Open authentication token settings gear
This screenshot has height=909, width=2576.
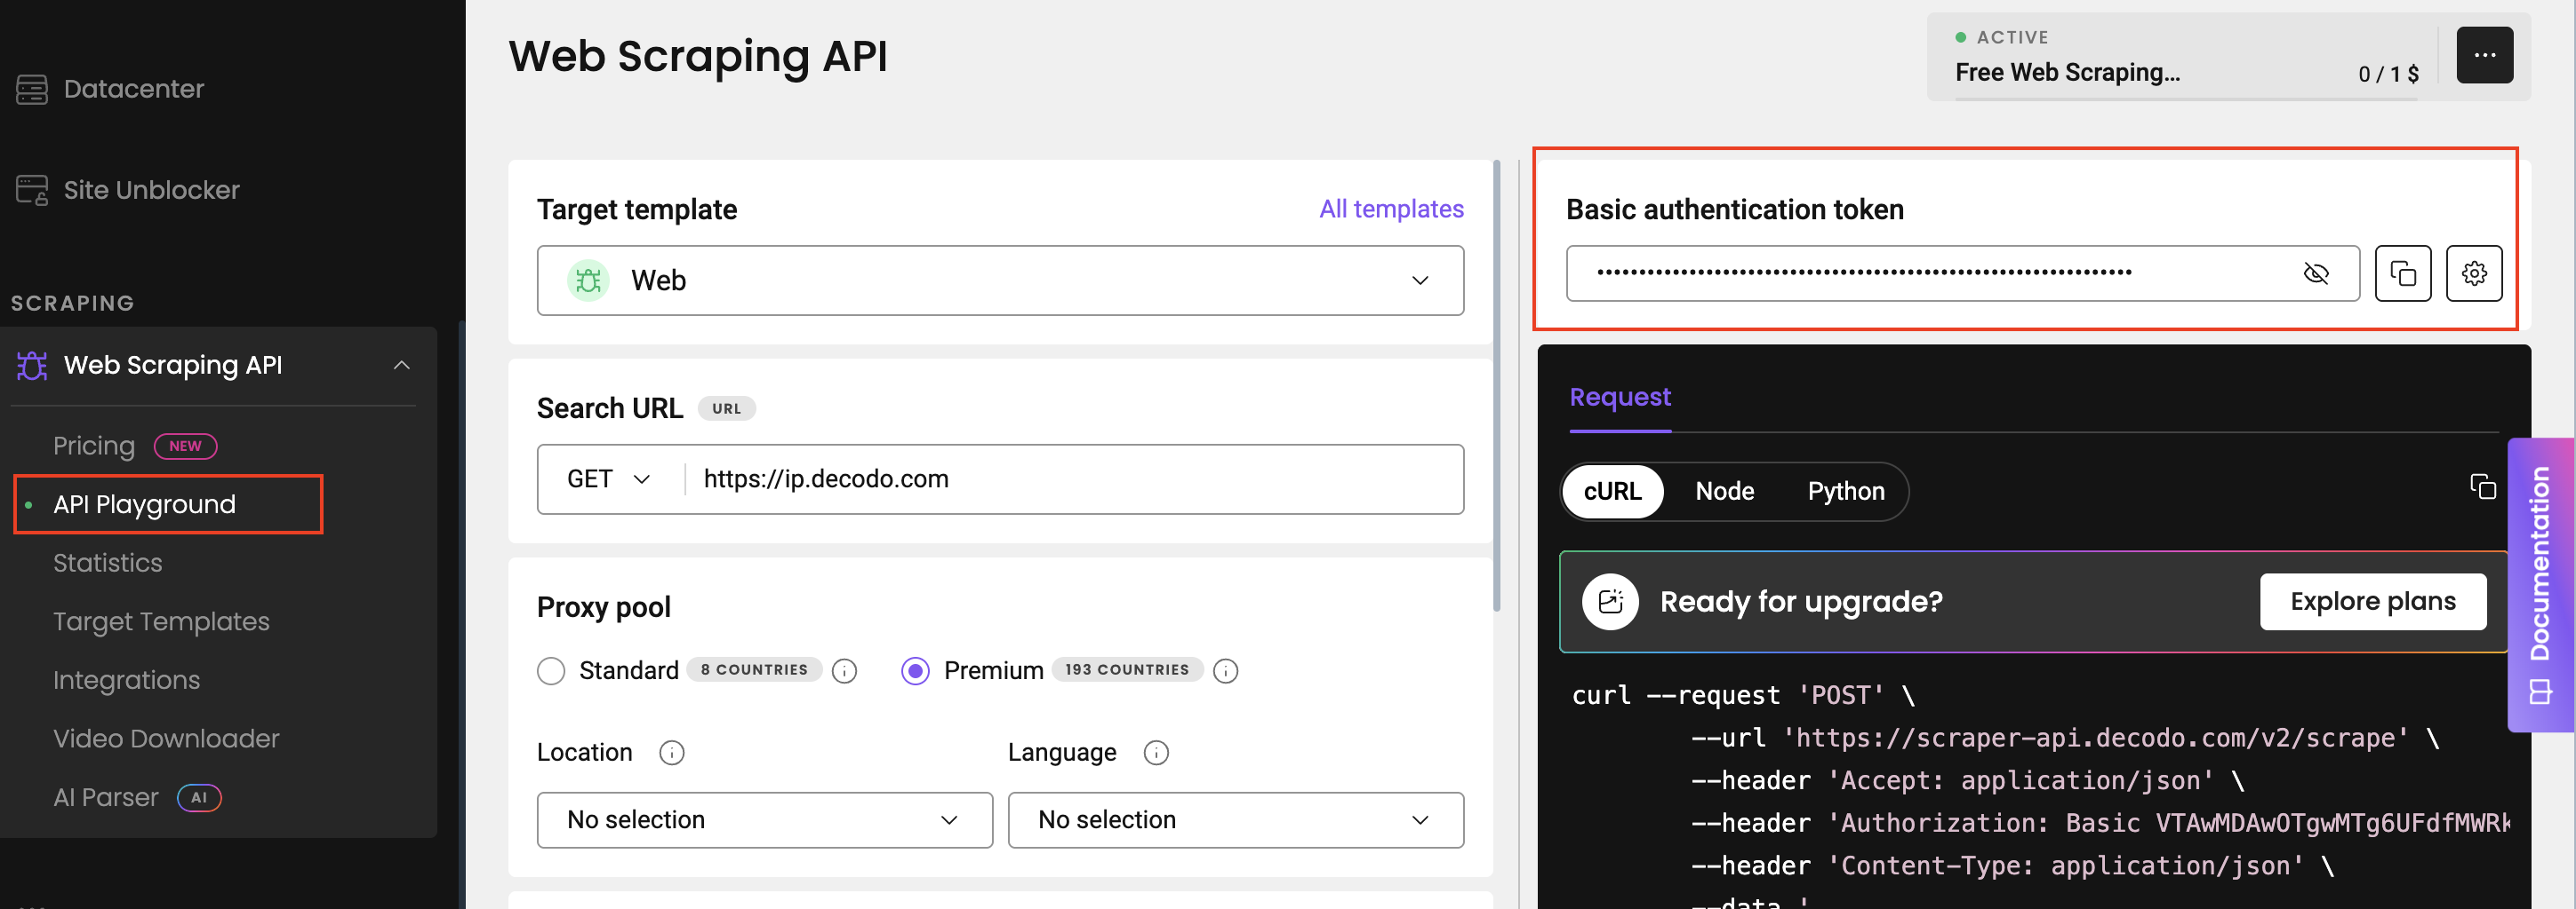[2474, 273]
